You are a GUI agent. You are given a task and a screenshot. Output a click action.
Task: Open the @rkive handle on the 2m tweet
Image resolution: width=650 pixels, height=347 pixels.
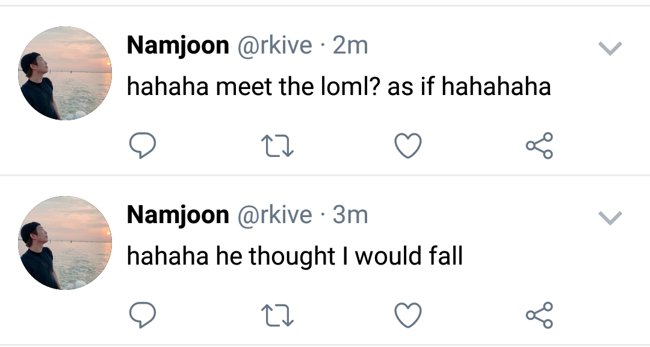[x=276, y=46]
